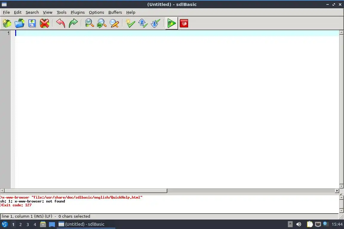Click the horizontal scrollbar right arrow
Viewport: 344px width, 229px height.
point(337,191)
